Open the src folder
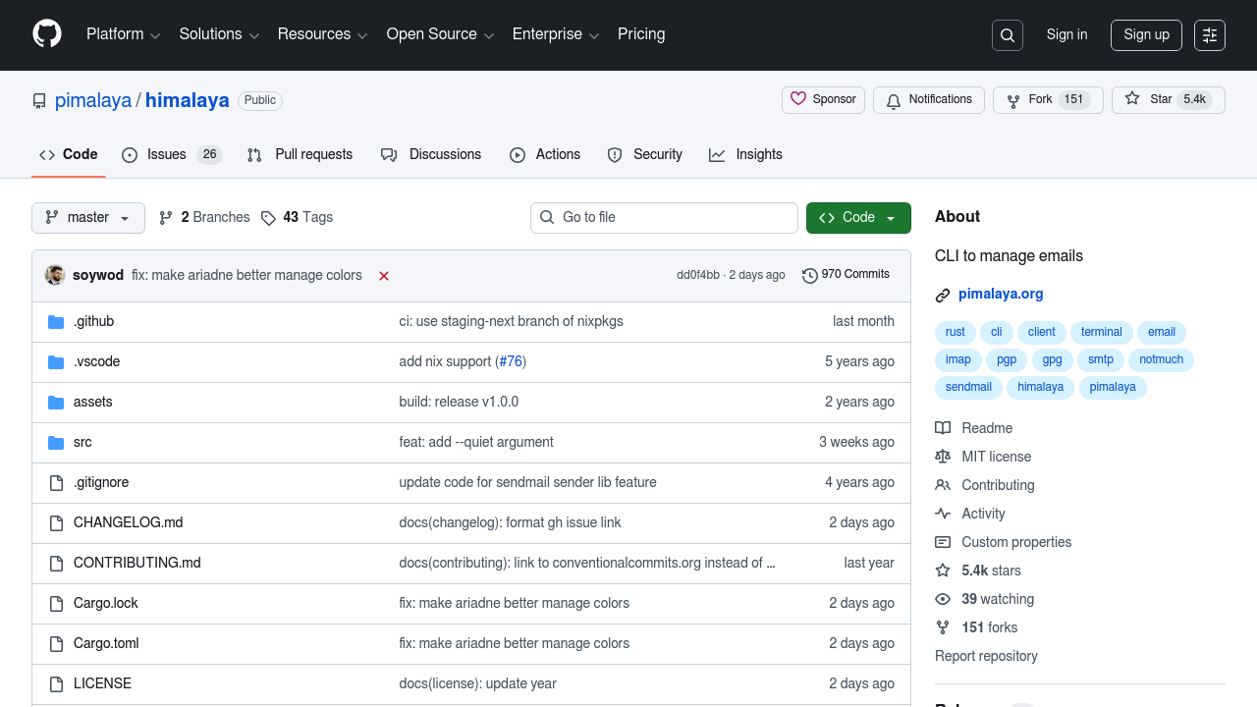 click(x=82, y=442)
